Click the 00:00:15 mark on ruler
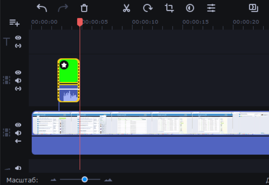269x185 pixels. coord(196,22)
